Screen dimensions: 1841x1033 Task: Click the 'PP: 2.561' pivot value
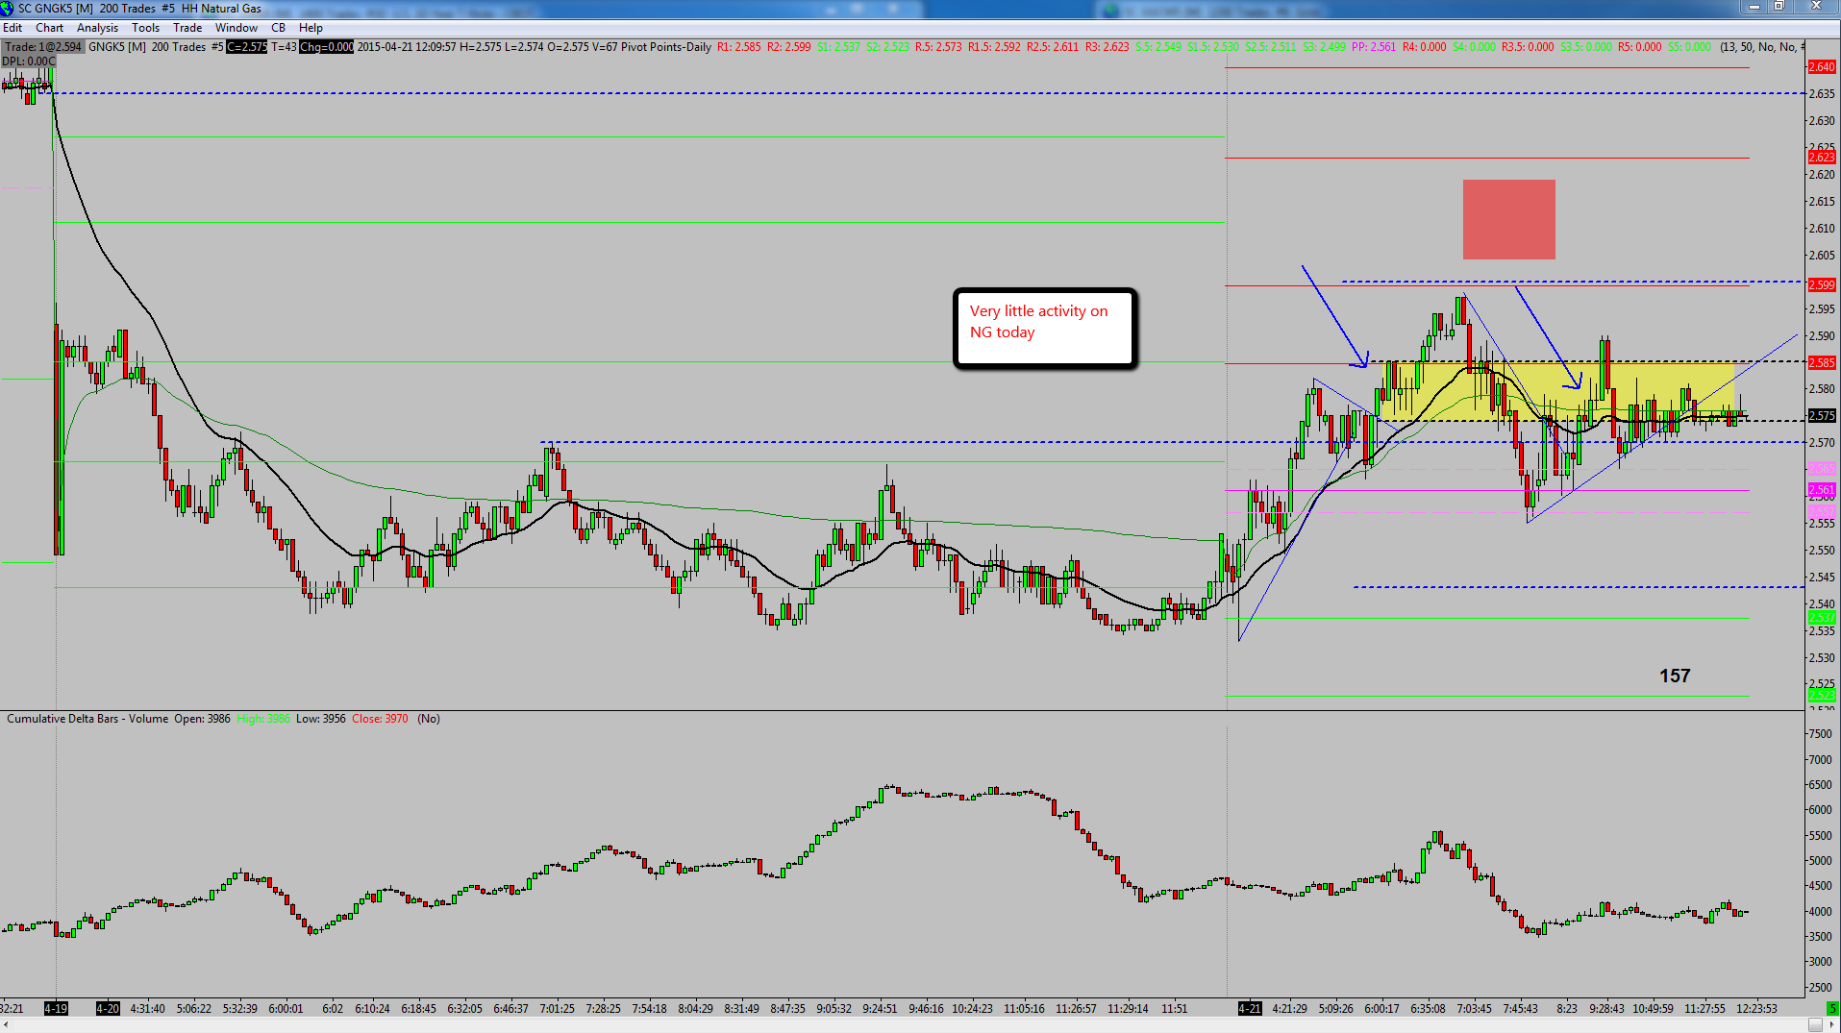pyautogui.click(x=1374, y=47)
